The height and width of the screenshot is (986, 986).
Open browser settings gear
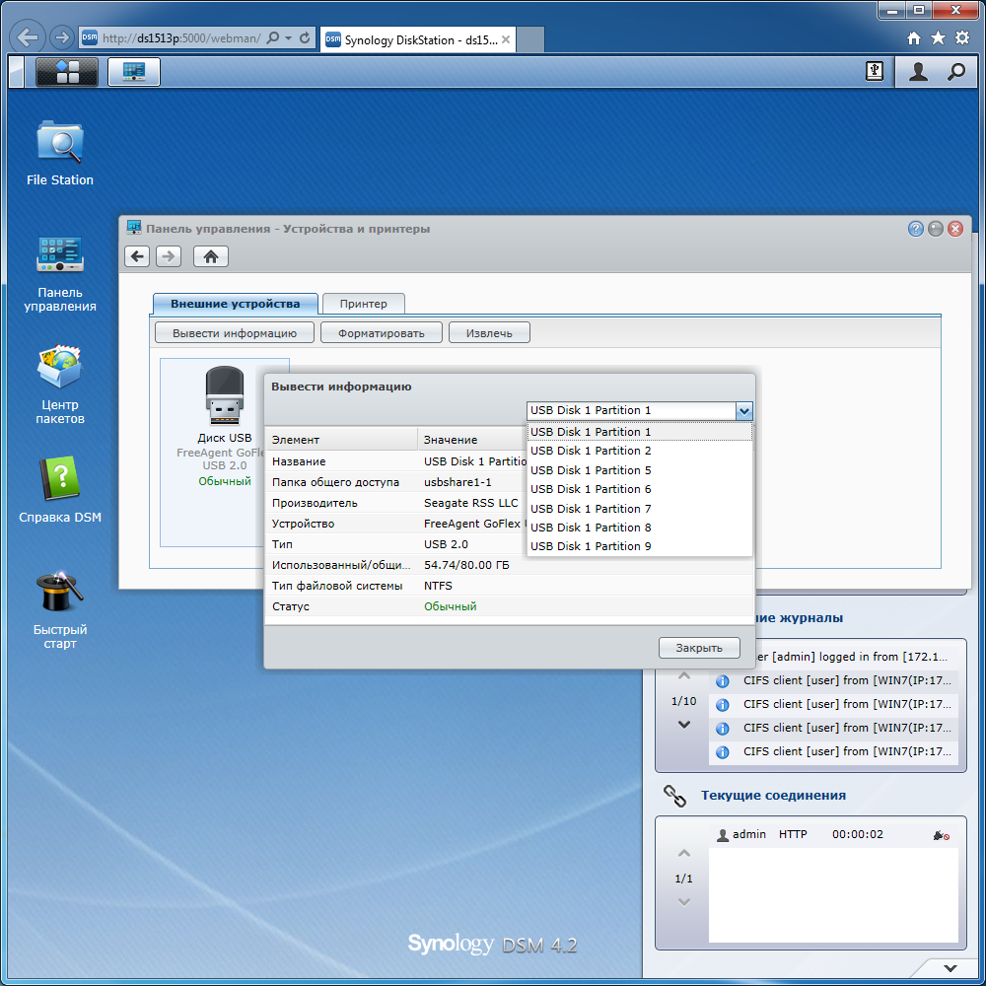(x=962, y=37)
